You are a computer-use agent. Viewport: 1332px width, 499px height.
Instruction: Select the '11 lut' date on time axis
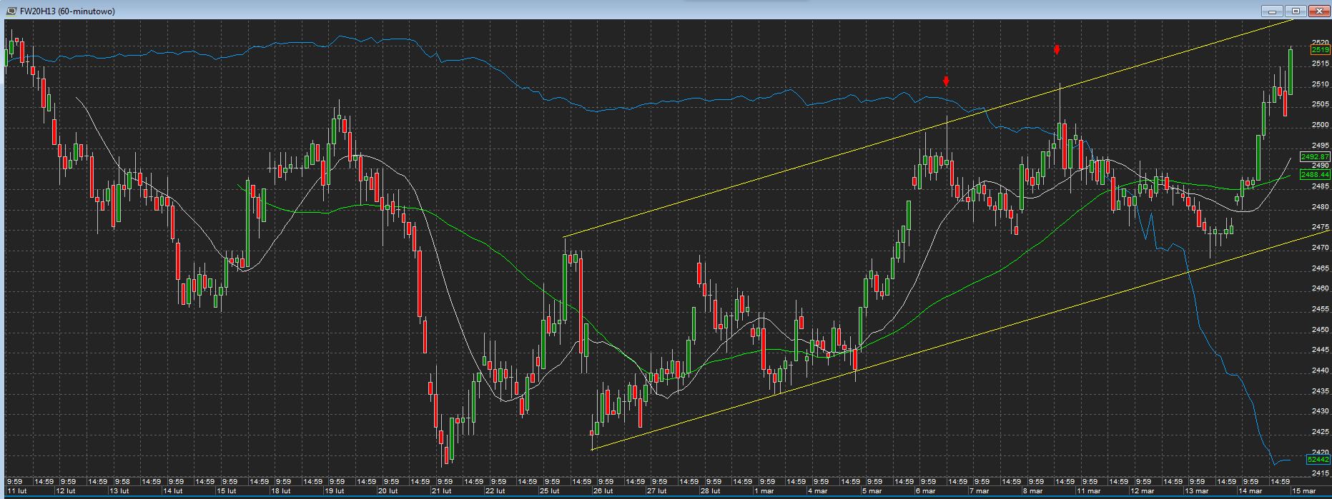17,491
